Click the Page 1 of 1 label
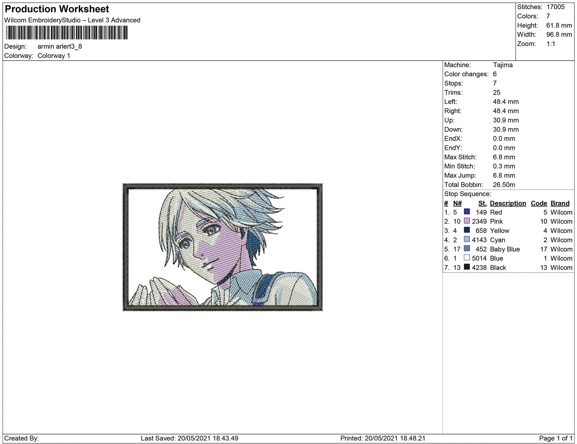Screen dimensions: 577x444 (555, 438)
